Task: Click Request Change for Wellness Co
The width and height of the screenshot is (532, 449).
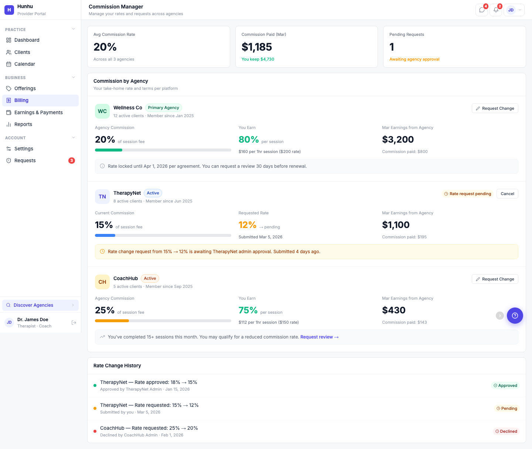Action: tap(495, 108)
